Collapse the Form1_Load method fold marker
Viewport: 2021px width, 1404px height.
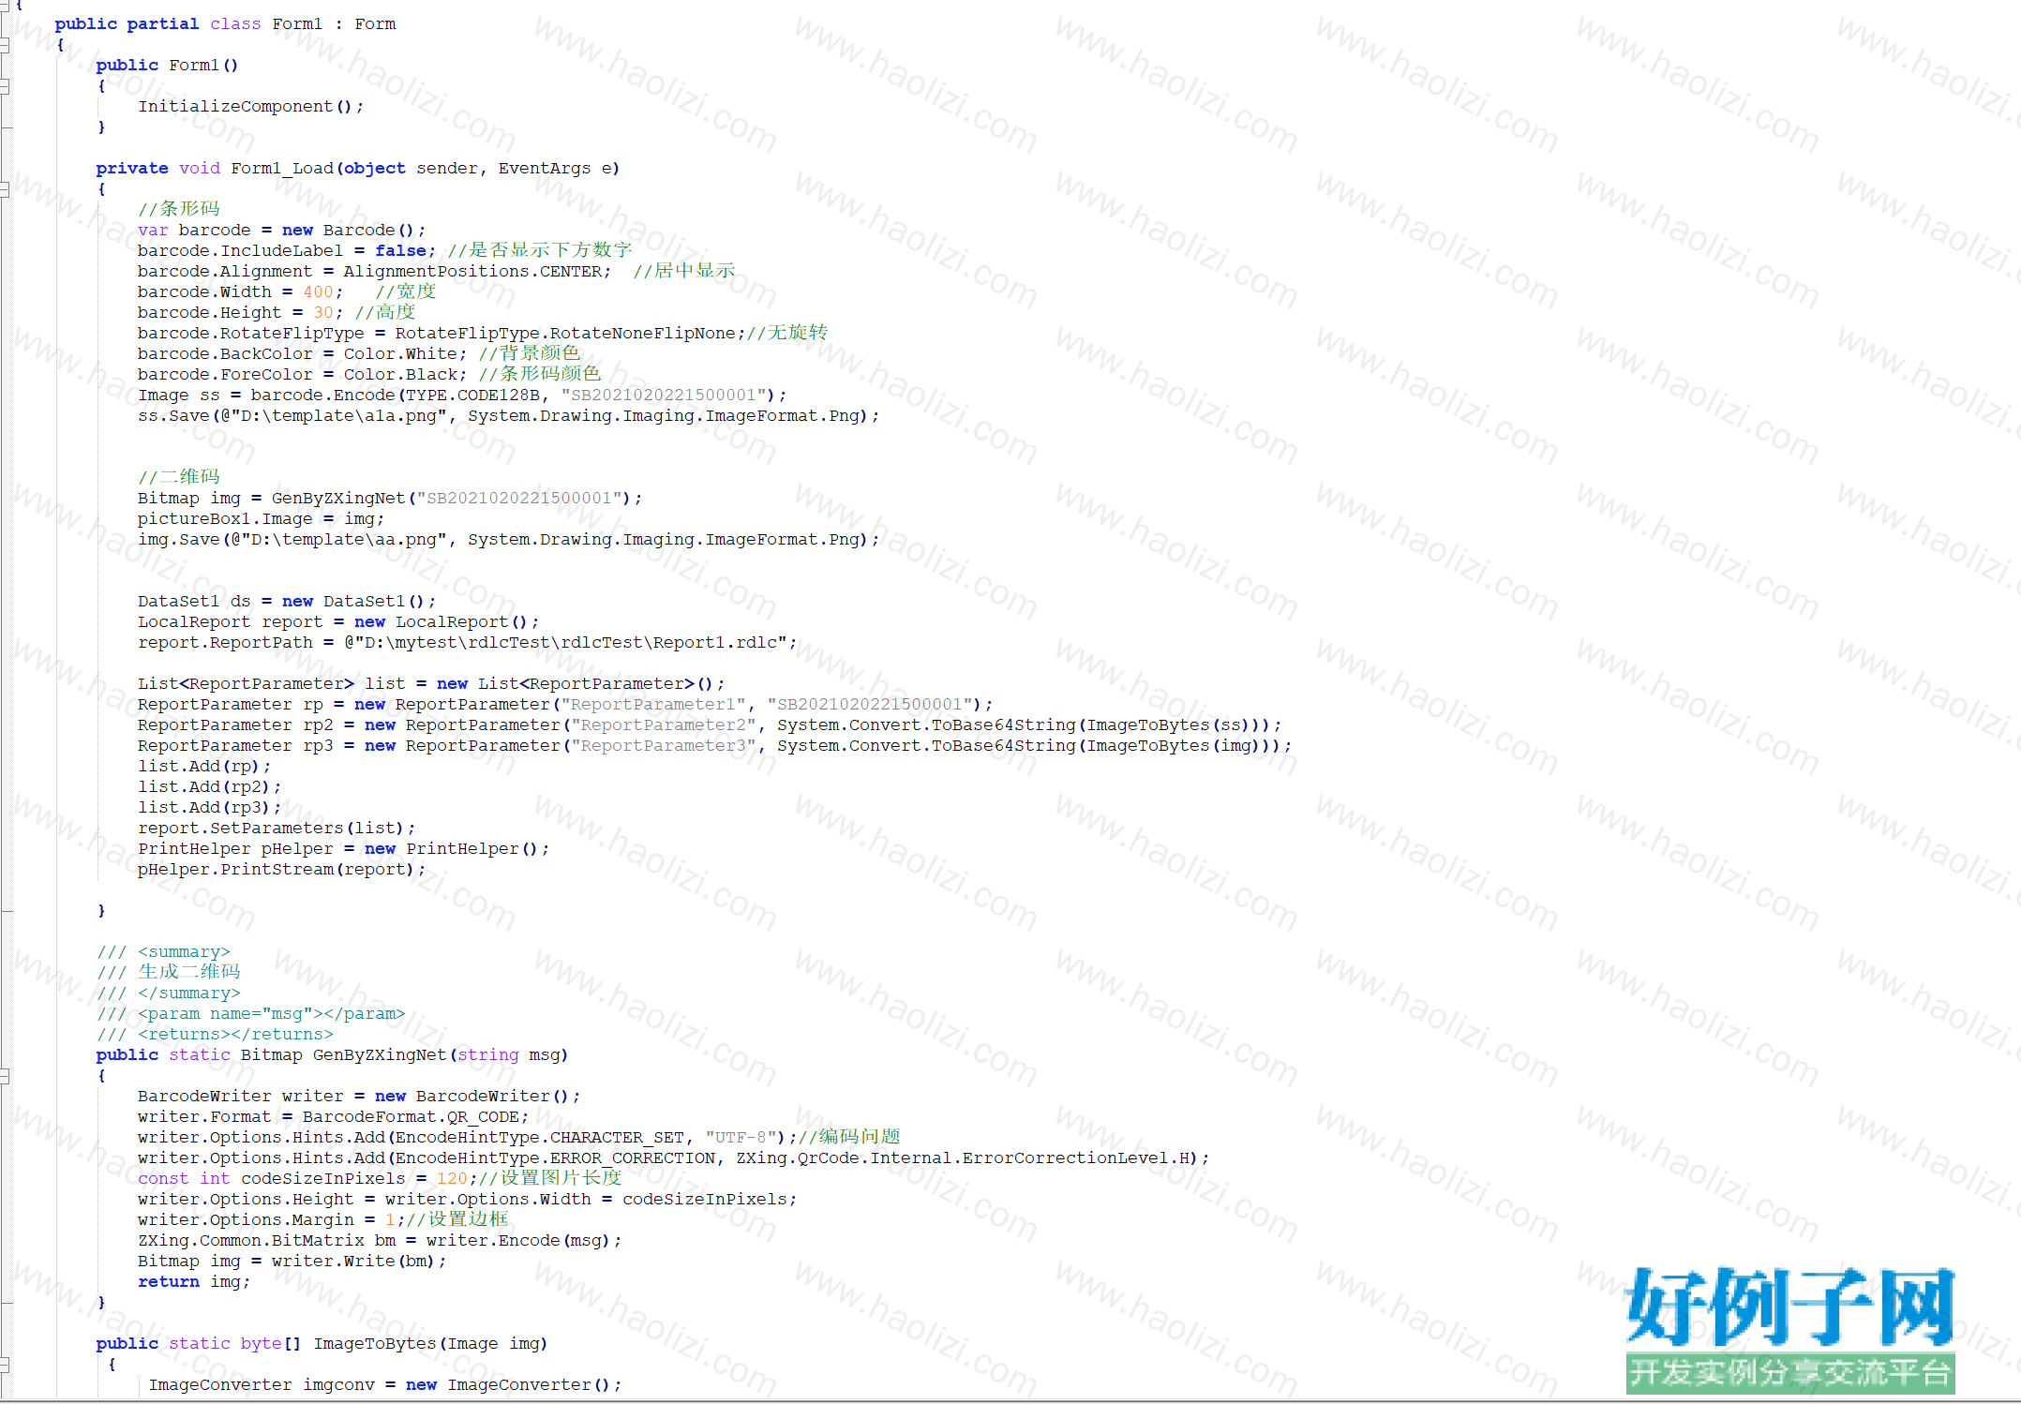[x=5, y=188]
